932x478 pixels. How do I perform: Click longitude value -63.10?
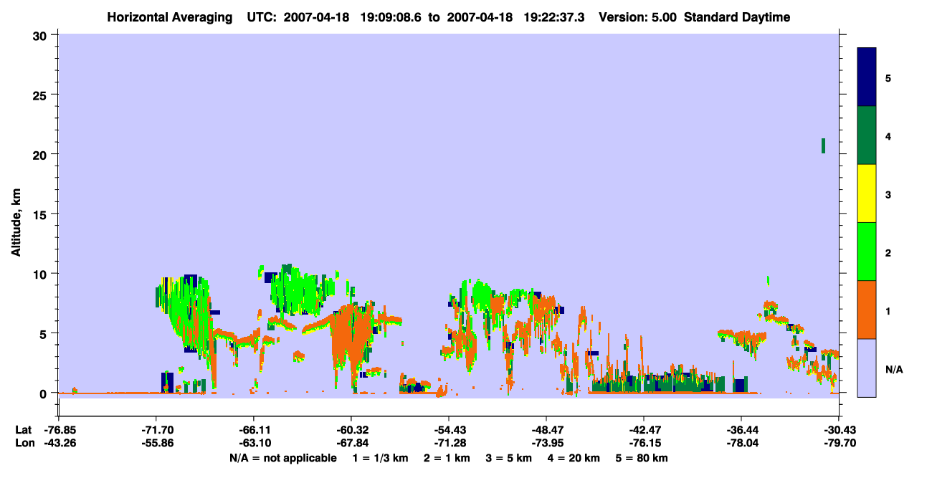tap(254, 443)
